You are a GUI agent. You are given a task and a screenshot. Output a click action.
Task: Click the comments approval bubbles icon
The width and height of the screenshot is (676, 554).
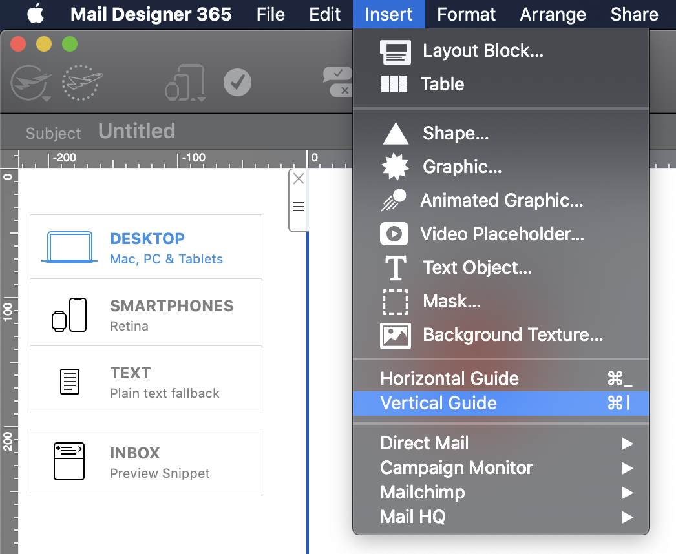click(338, 81)
